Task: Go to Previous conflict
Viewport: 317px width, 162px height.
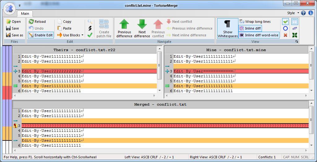Action: click(158, 28)
